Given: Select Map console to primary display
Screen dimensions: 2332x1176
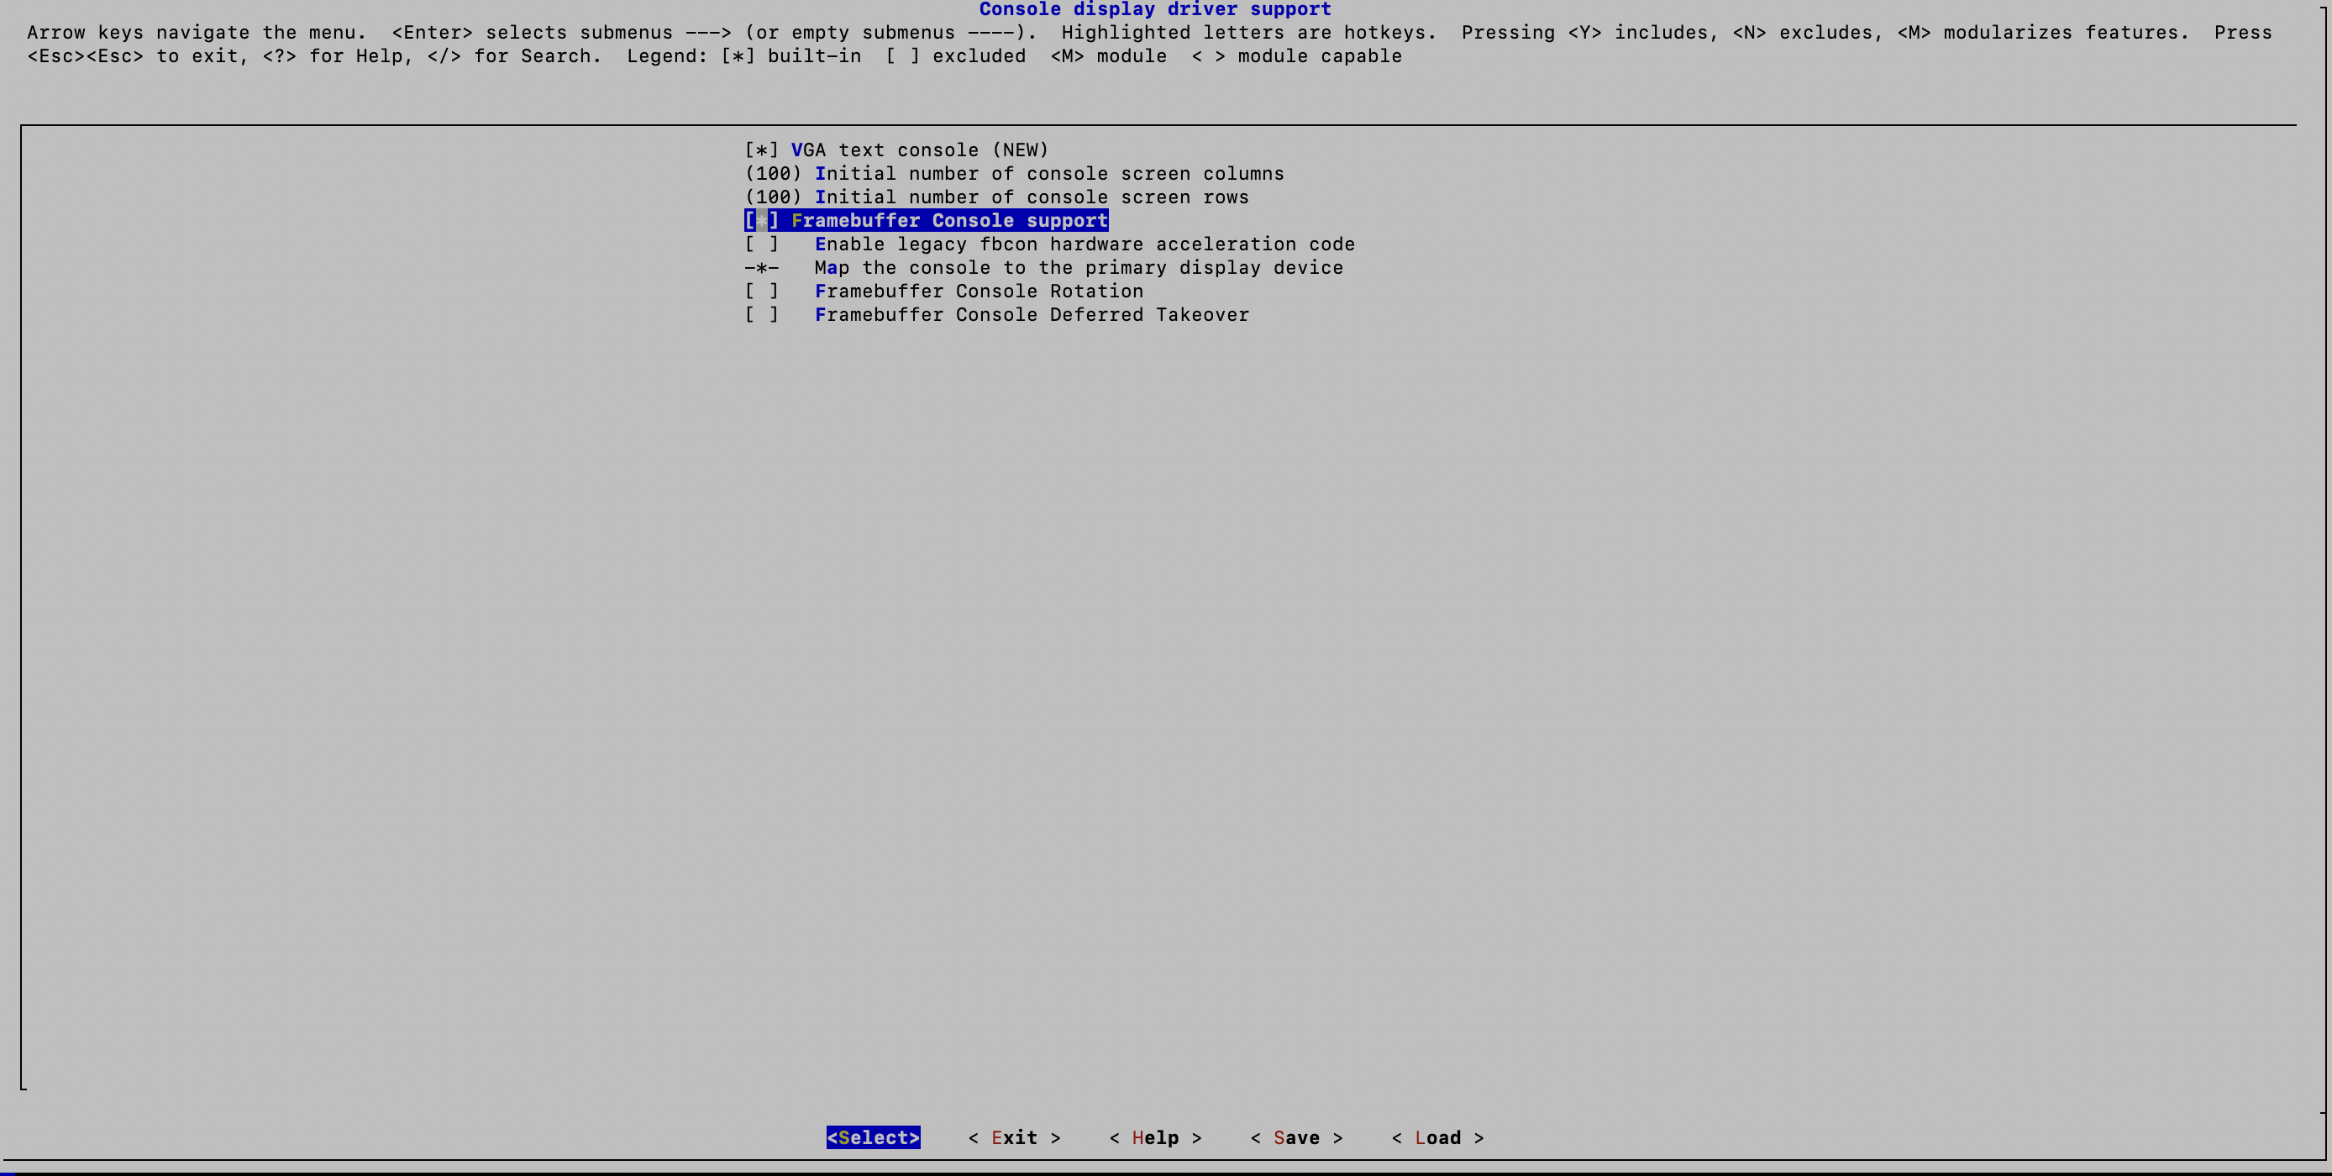Looking at the screenshot, I should pos(1074,267).
